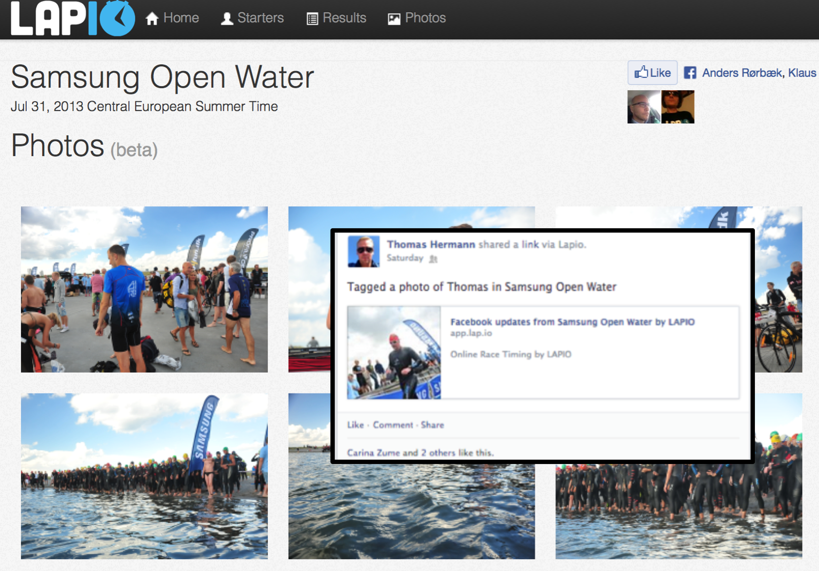The image size is (819, 571).
Task: Open the open-water photo in bottom middle
Action: click(x=412, y=511)
